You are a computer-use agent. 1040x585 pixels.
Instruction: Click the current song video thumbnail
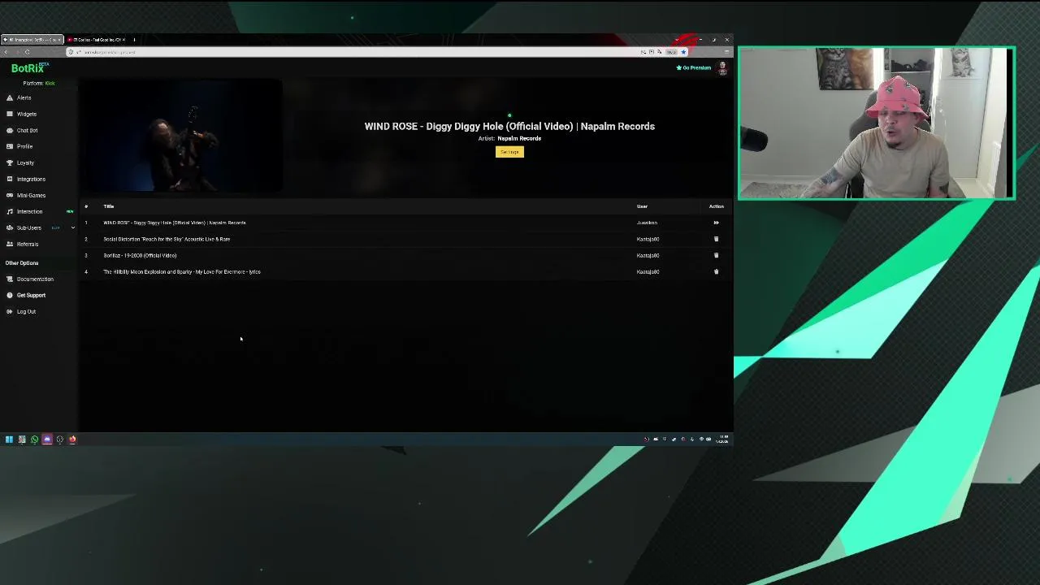(181, 136)
